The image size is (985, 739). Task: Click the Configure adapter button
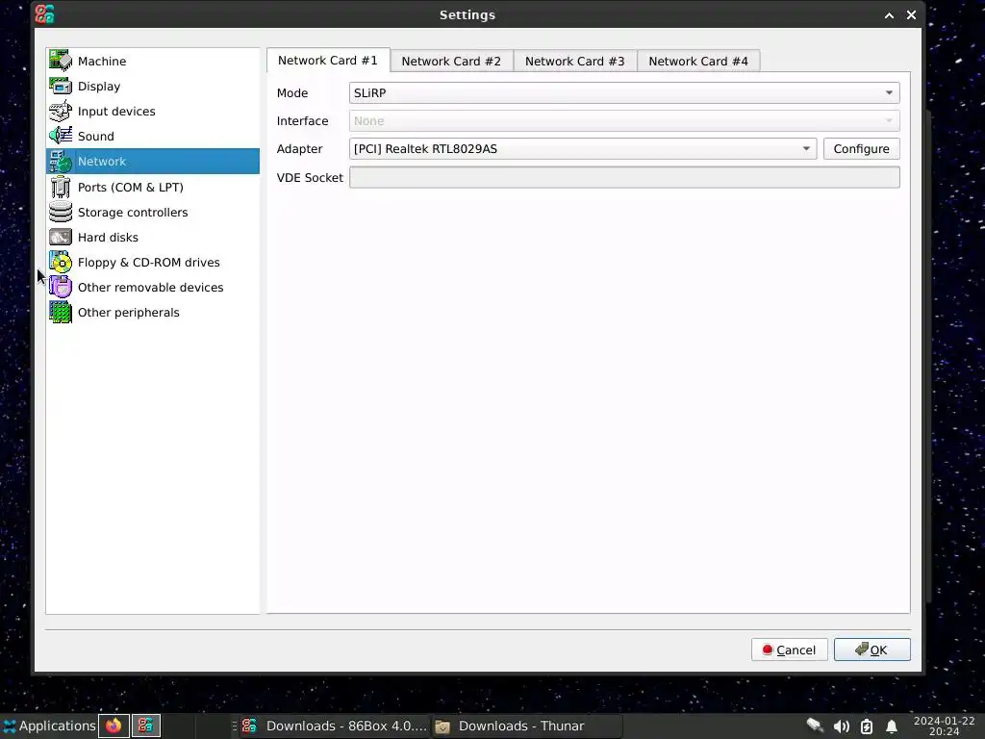click(861, 149)
